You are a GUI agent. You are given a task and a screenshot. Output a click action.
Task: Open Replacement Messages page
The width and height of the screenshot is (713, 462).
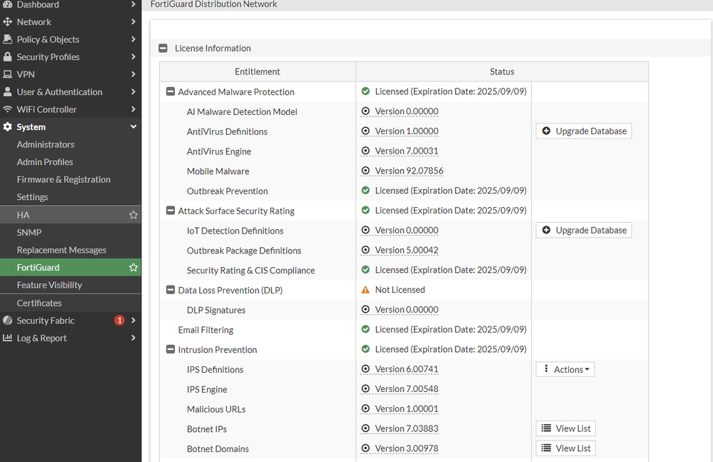[61, 250]
